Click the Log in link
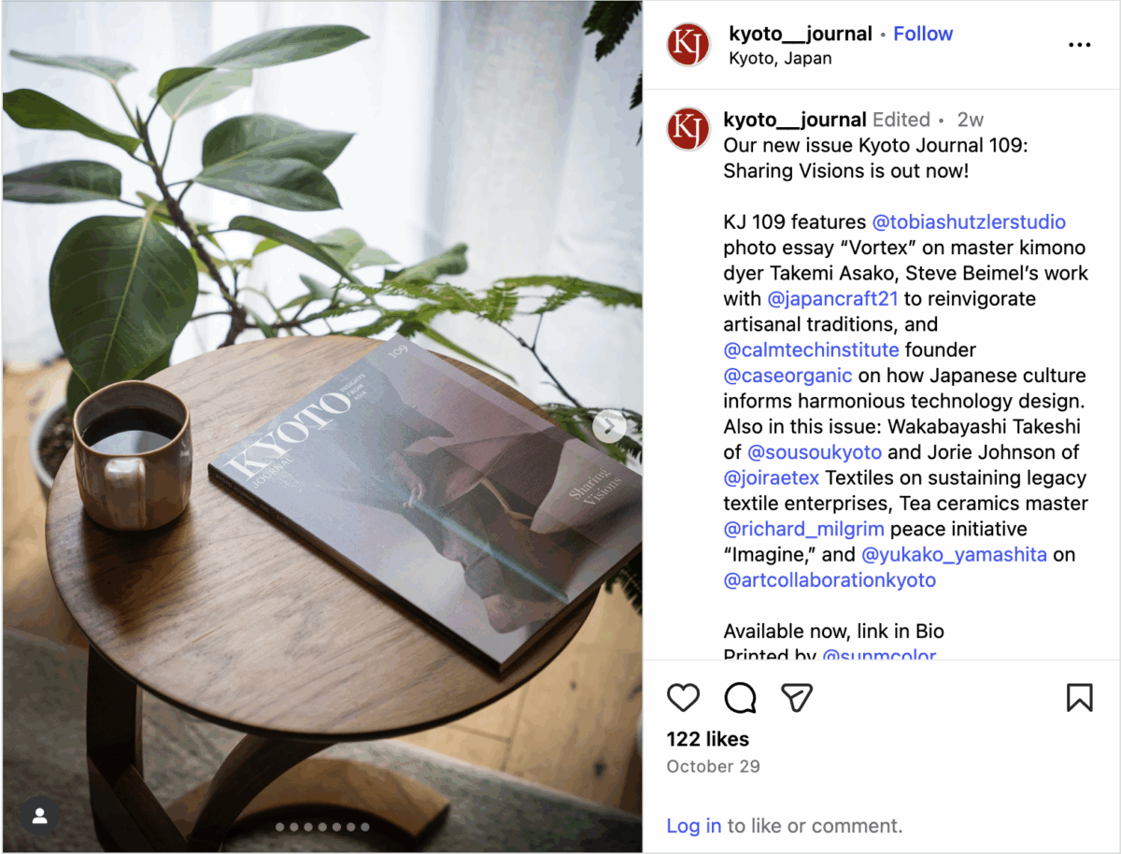This screenshot has height=854, width=1121. (694, 826)
